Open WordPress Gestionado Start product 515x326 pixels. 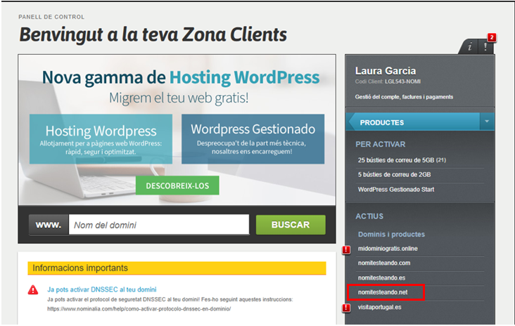(x=402, y=189)
